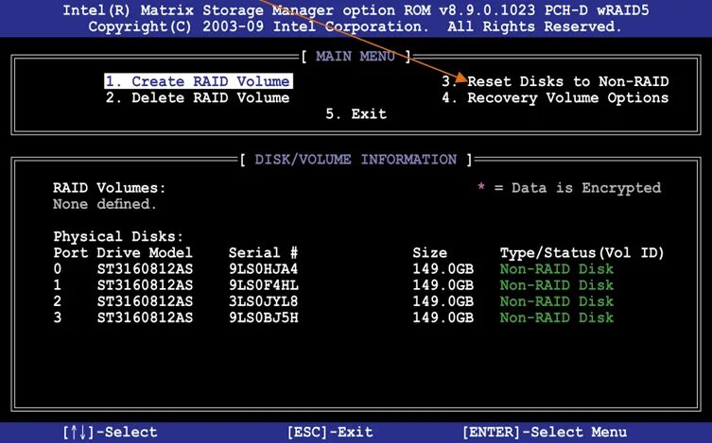The width and height of the screenshot is (712, 443).
Task: Click the Intel Matrix Storage Manager title
Action: pos(356,10)
